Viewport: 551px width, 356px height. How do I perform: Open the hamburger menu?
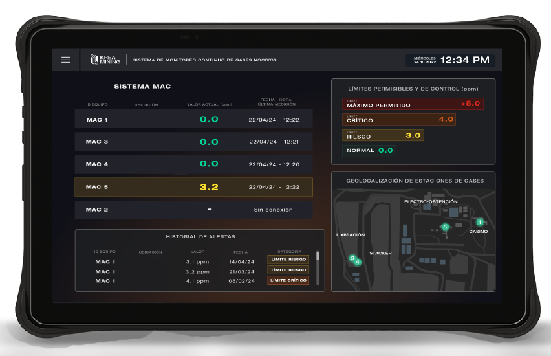point(66,60)
